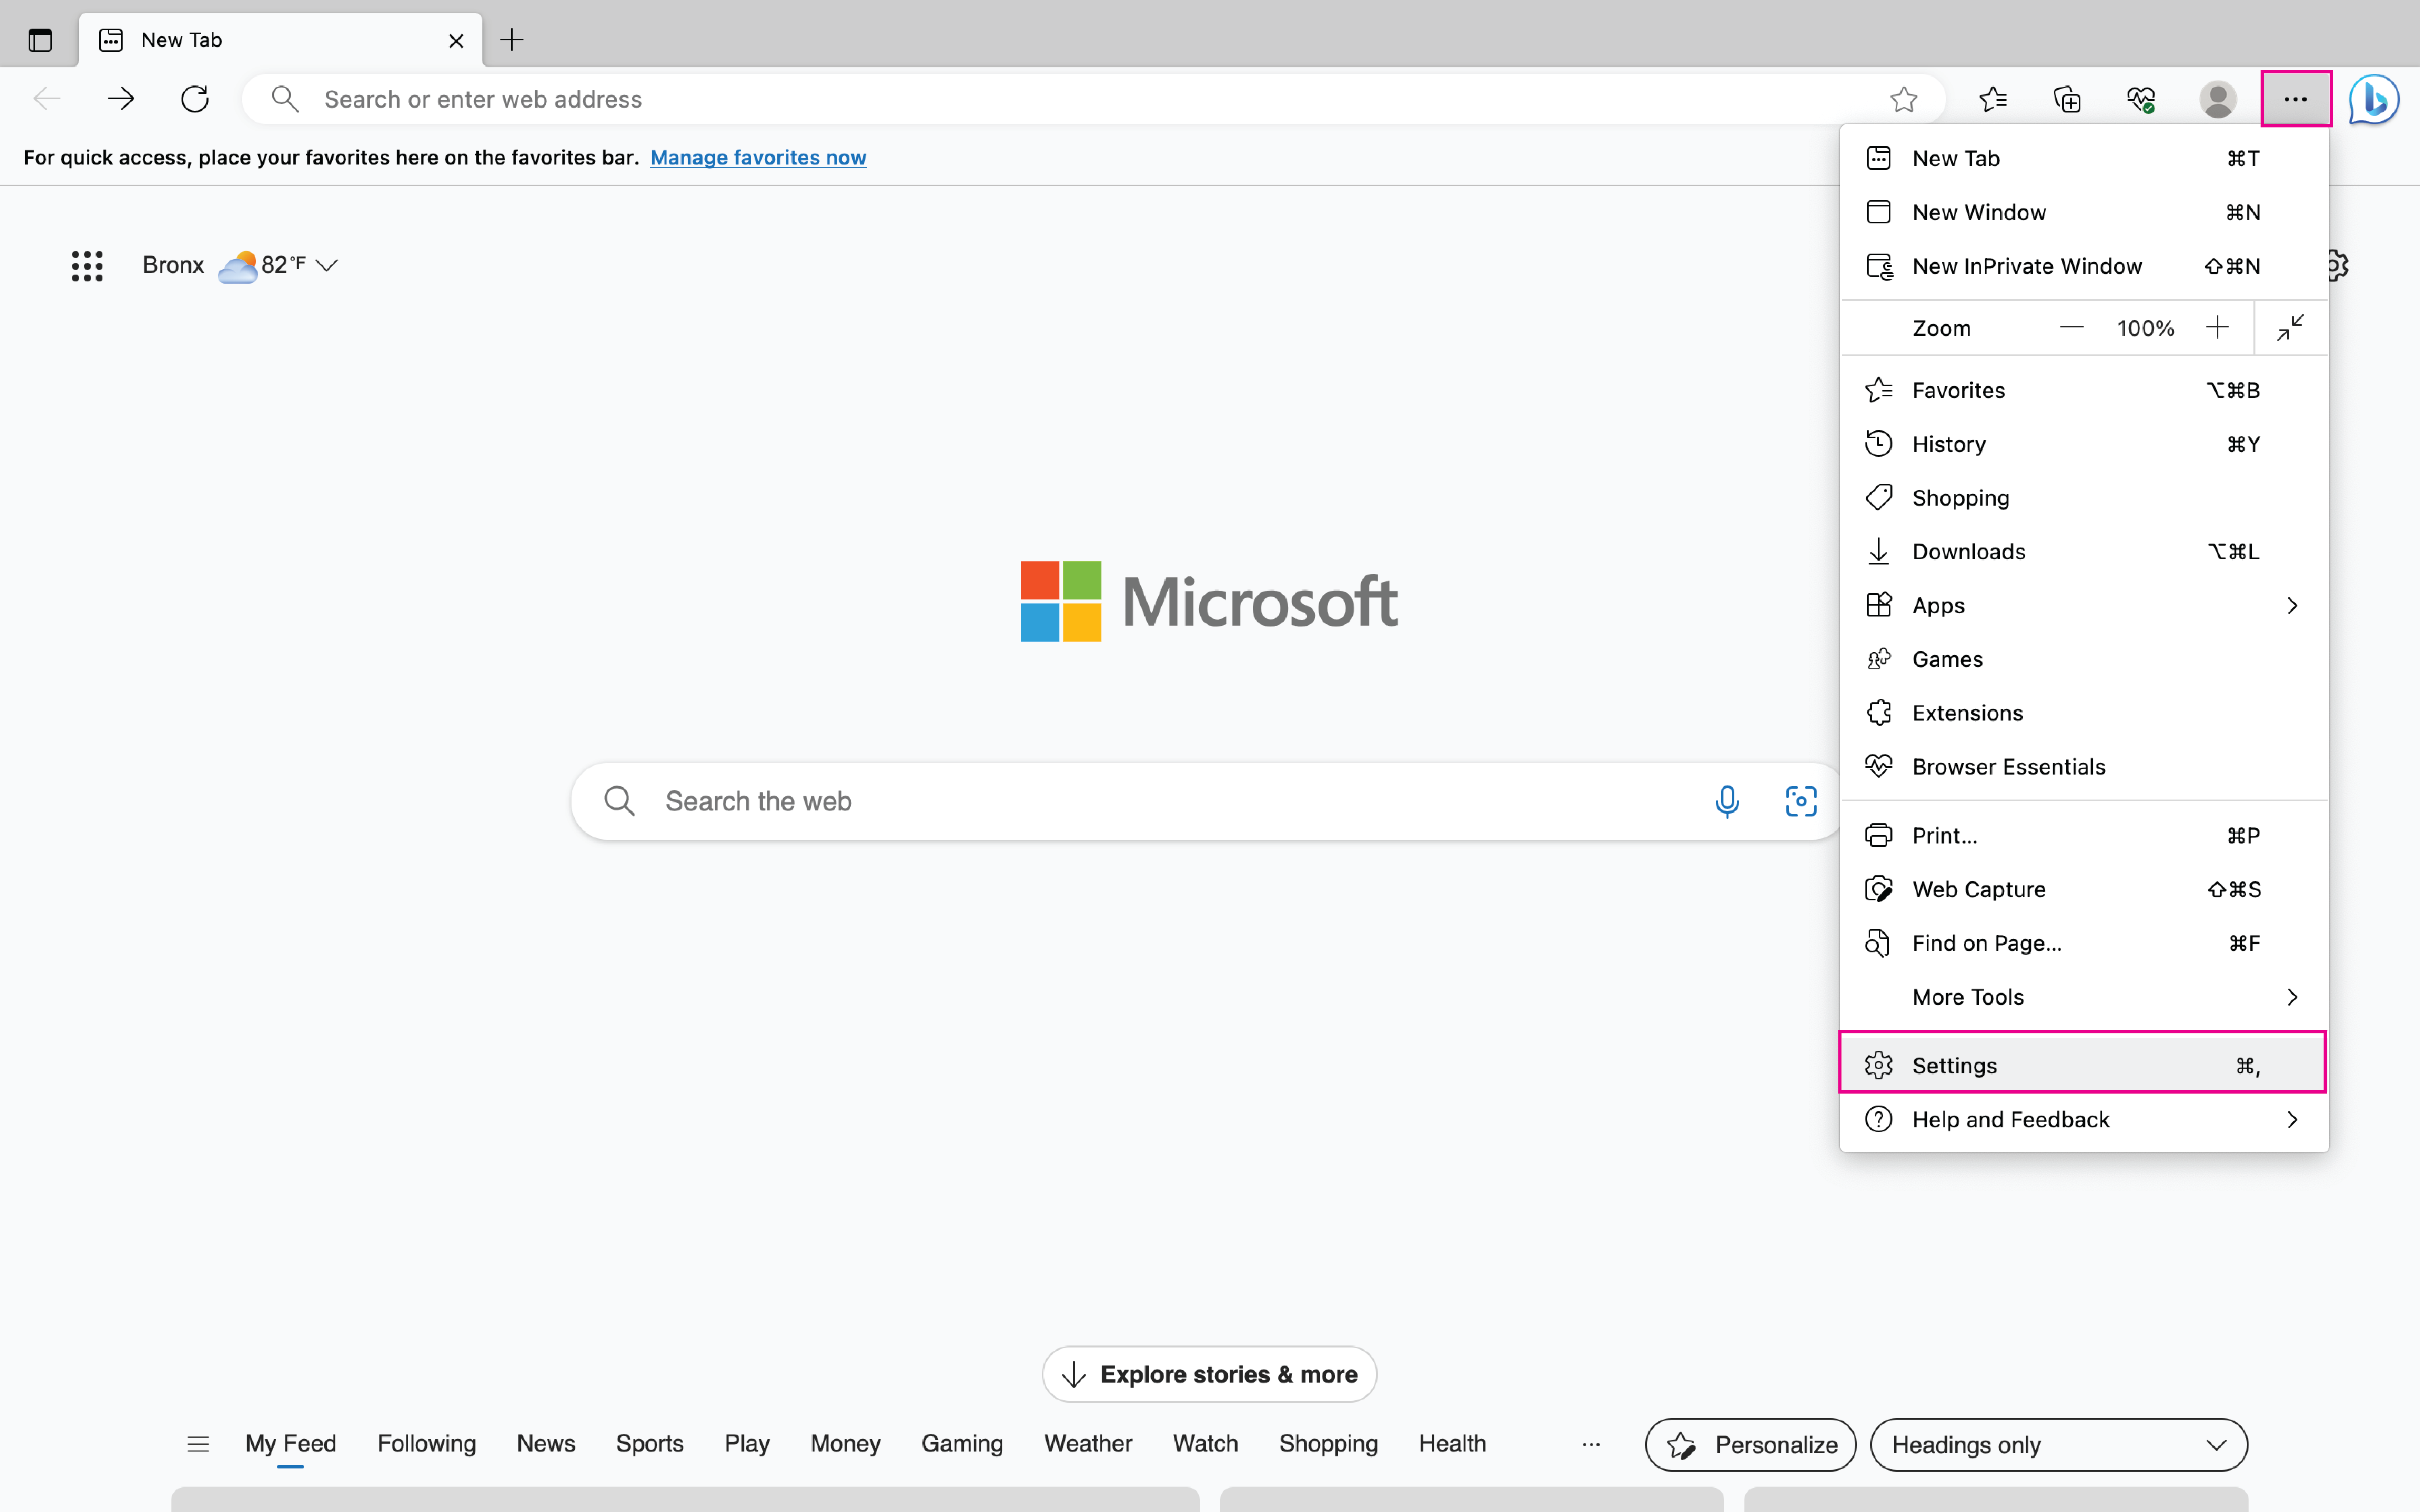Screen dimensions: 2420x1512
Task: Add page to favorites star icon
Action: pos(1904,99)
